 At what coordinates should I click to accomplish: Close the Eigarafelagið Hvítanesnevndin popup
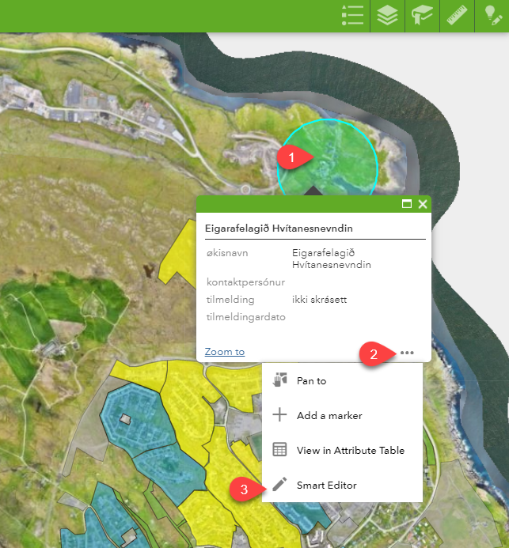(423, 204)
